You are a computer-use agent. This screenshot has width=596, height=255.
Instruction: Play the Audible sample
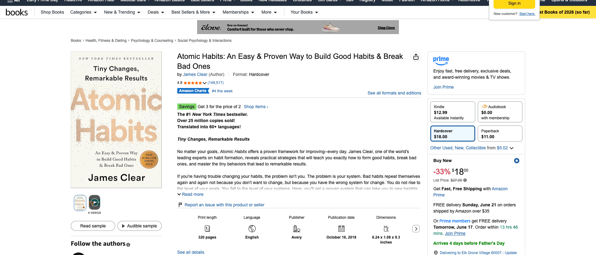(x=139, y=226)
